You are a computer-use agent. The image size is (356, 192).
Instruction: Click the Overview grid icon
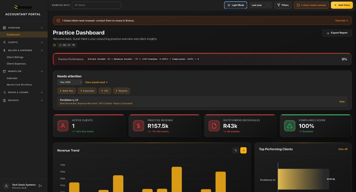(4, 28)
